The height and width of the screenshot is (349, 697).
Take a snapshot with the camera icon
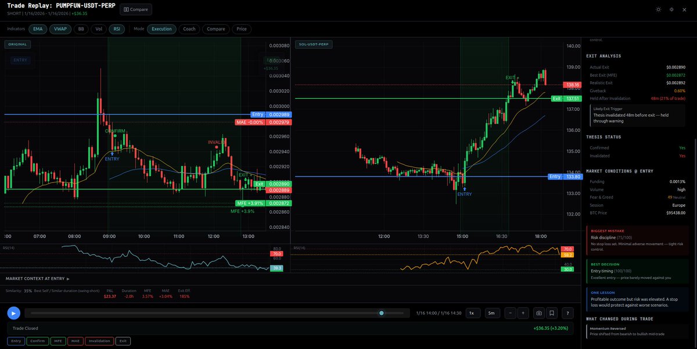[x=539, y=313]
